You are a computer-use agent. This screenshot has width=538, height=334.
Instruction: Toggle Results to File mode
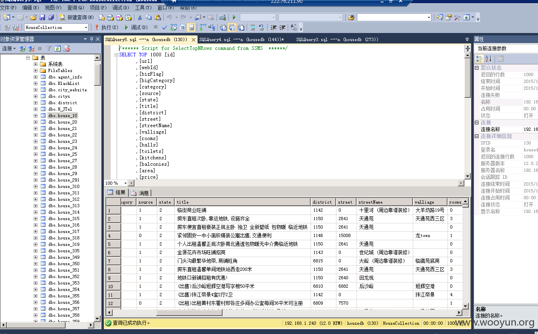click(241, 27)
